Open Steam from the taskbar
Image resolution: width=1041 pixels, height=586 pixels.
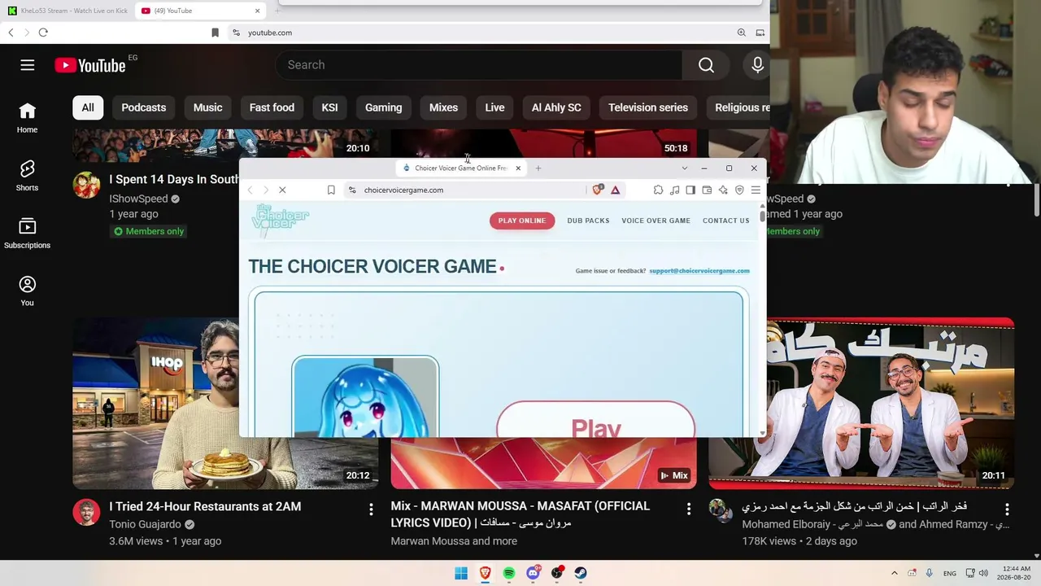[x=581, y=573]
